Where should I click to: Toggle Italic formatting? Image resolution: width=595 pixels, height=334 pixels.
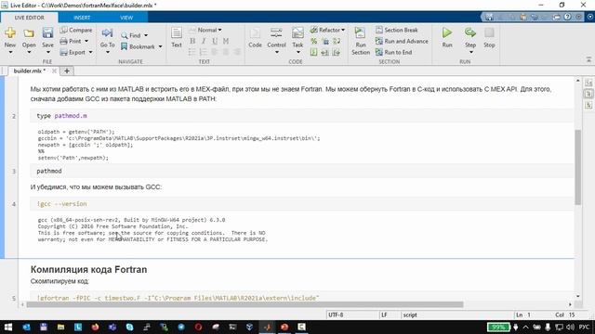click(204, 41)
